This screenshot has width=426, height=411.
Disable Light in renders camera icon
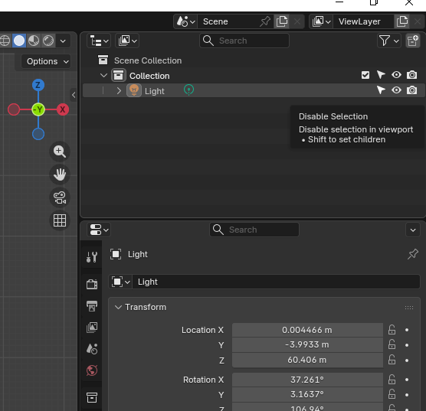412,90
